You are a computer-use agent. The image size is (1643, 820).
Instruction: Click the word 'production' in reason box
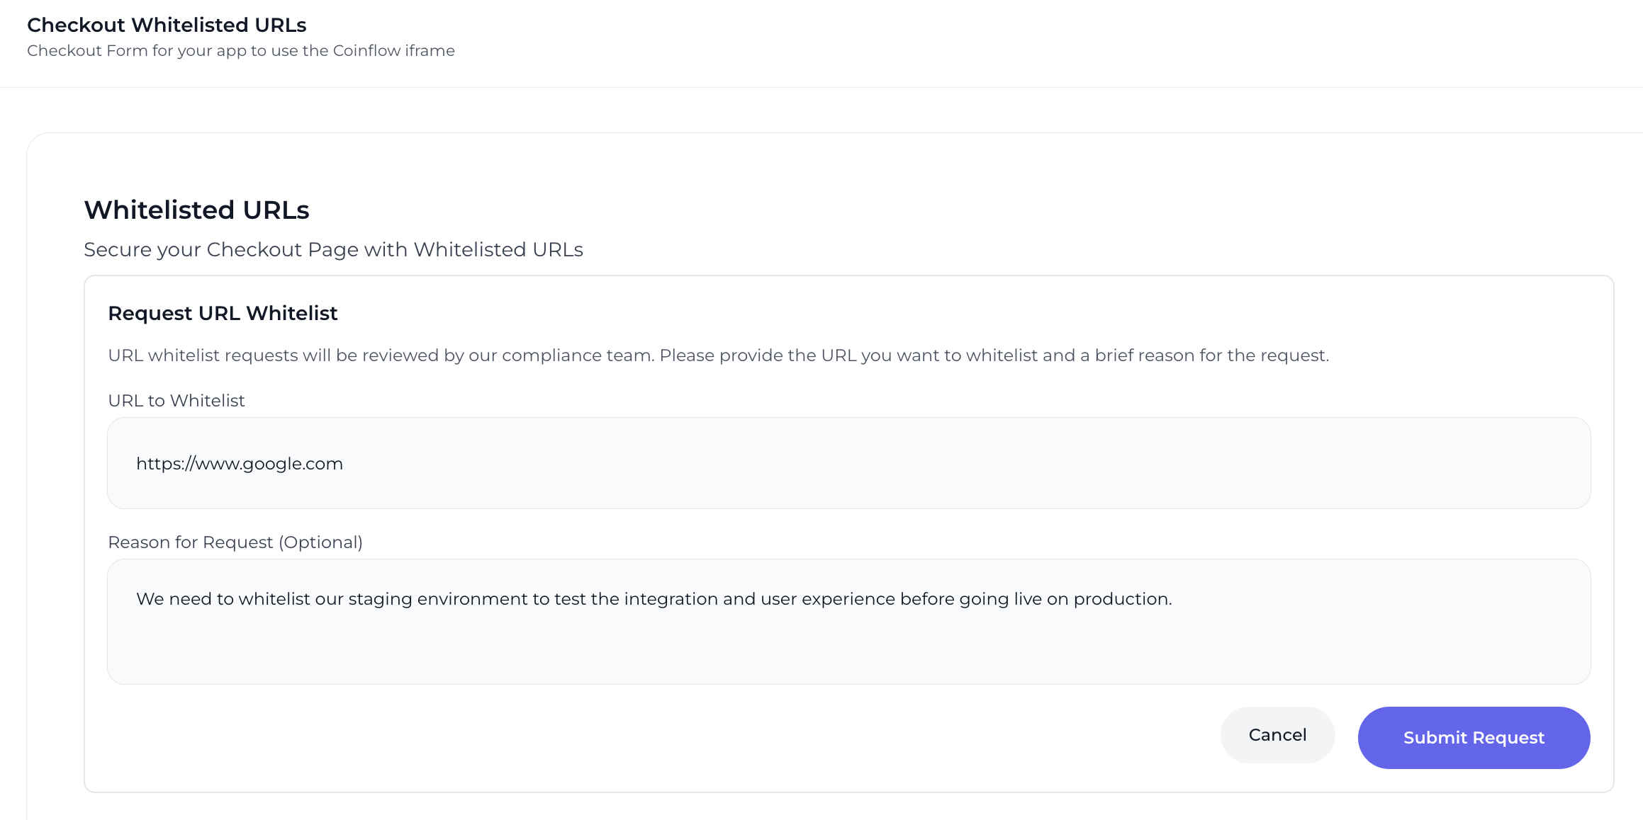[x=1120, y=599]
